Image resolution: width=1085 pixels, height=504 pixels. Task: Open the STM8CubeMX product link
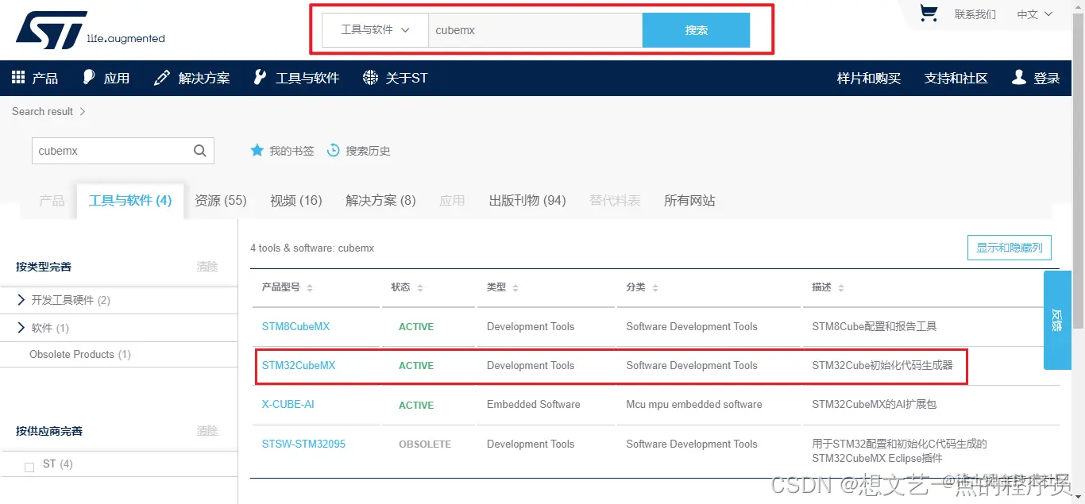pyautogui.click(x=295, y=326)
